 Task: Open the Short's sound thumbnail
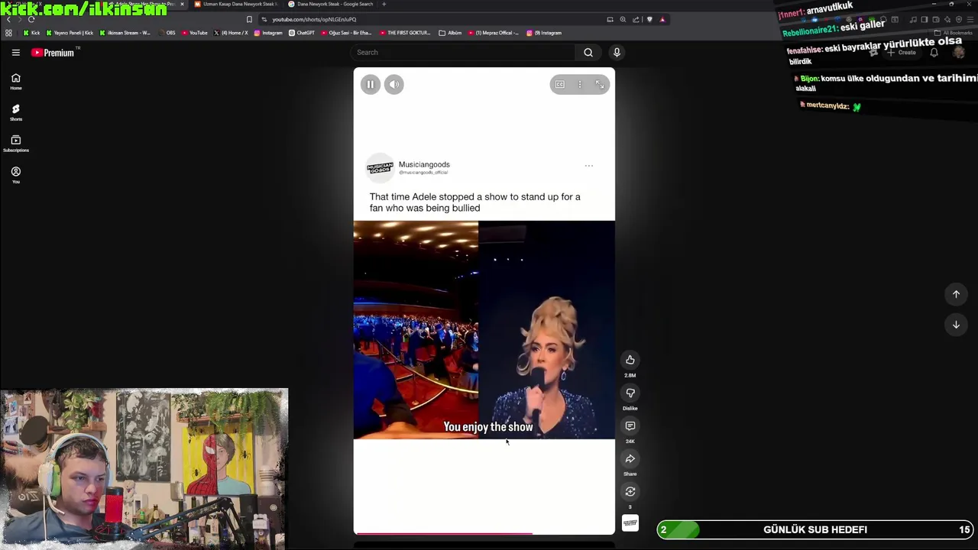pos(630,523)
